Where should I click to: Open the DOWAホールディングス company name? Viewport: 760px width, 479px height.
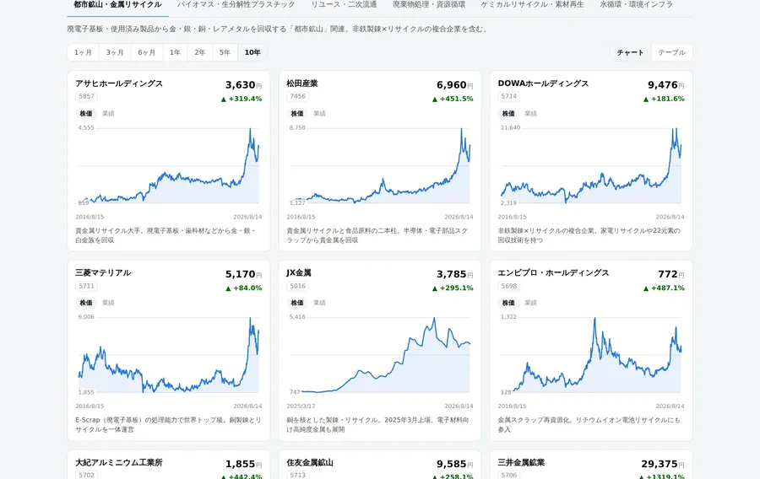coord(543,83)
